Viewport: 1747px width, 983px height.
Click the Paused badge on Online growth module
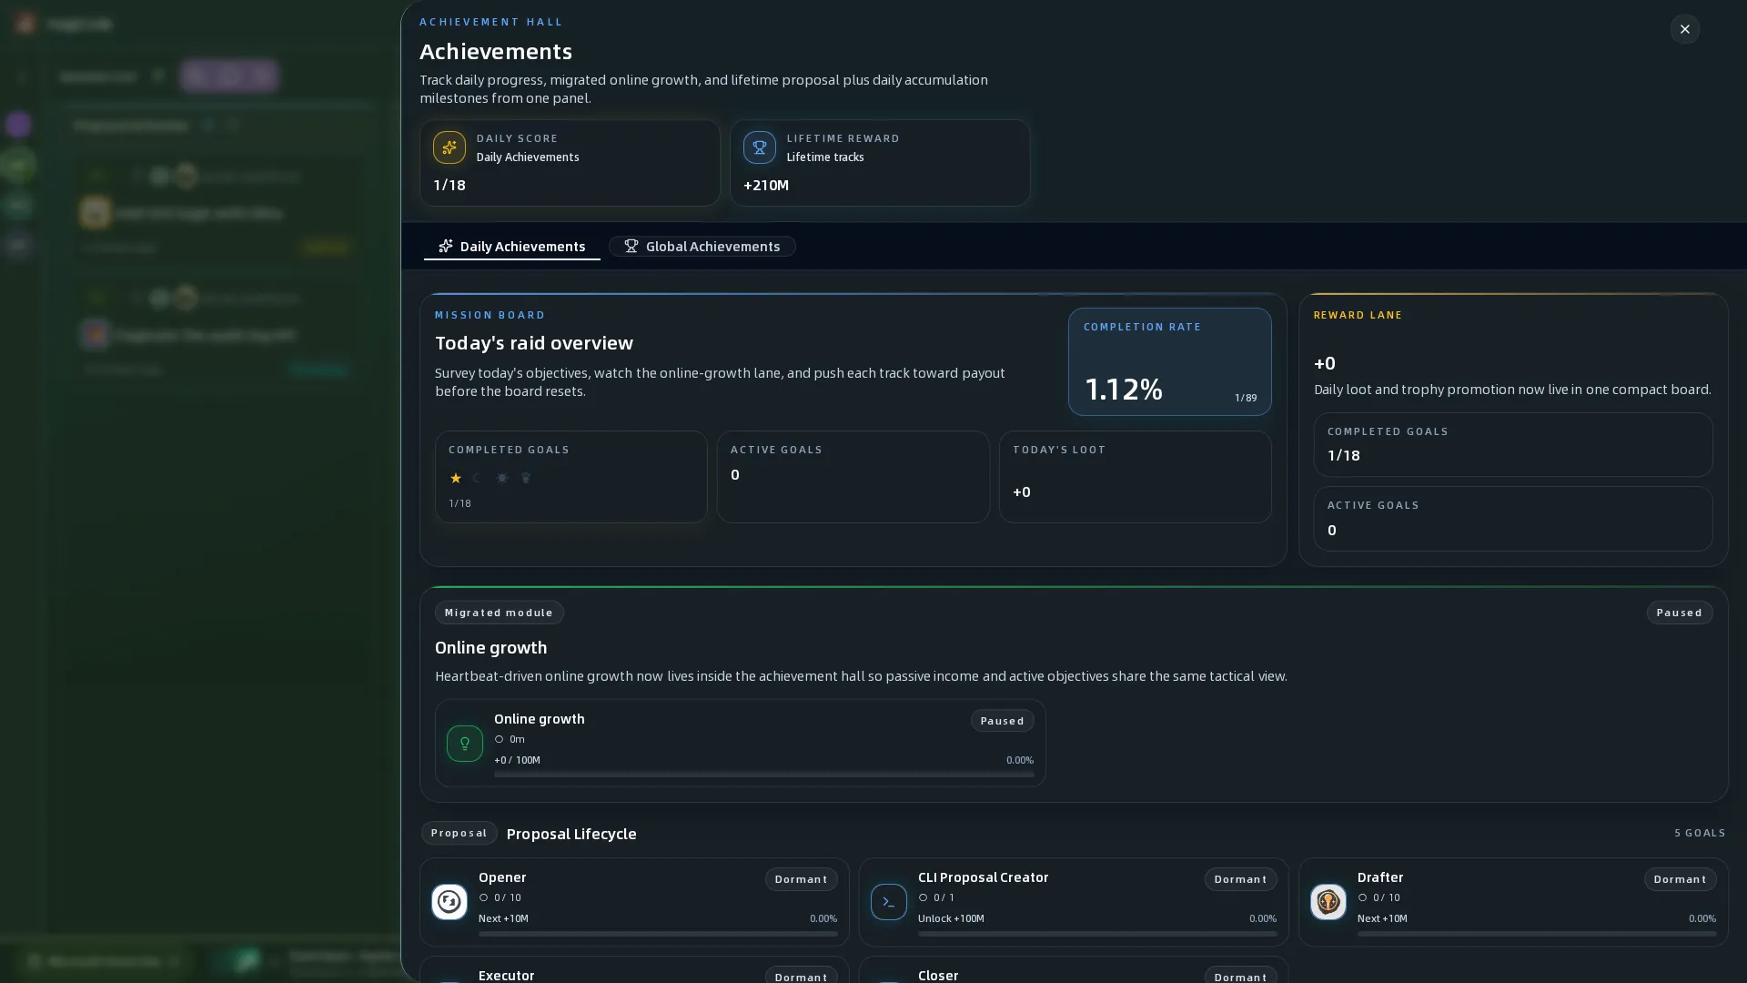[1679, 613]
